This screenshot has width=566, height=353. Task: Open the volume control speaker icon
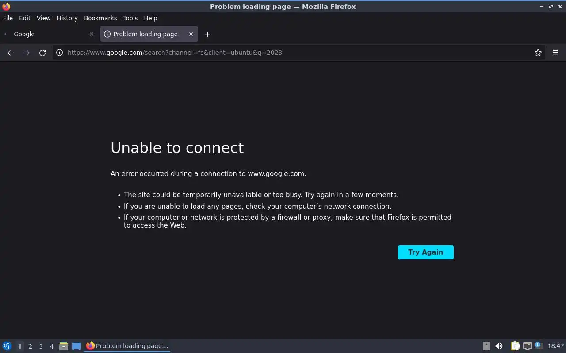(x=499, y=346)
